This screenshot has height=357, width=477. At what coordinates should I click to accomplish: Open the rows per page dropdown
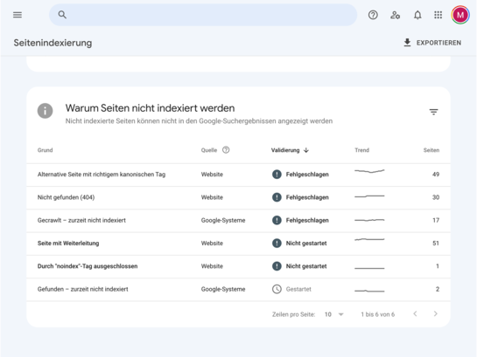click(334, 314)
